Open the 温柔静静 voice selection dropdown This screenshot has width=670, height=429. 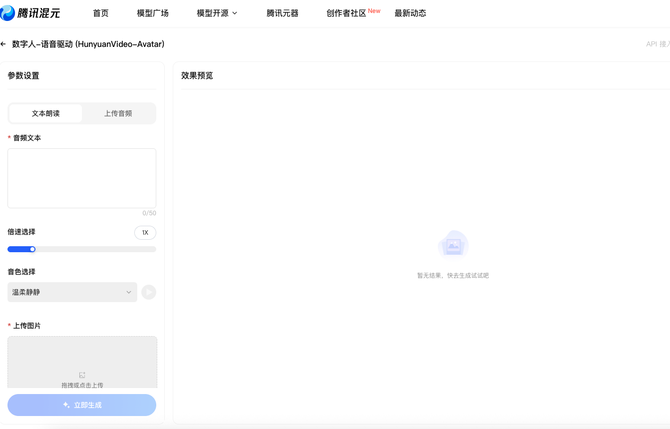point(72,292)
